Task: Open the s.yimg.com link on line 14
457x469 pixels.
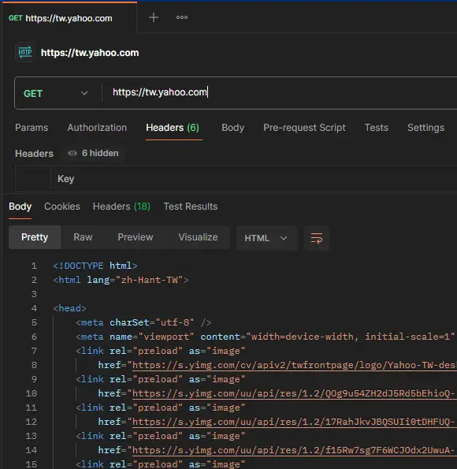Action: tap(295, 450)
